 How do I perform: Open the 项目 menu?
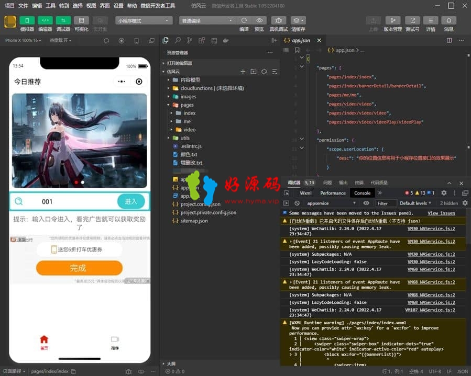(9, 5)
